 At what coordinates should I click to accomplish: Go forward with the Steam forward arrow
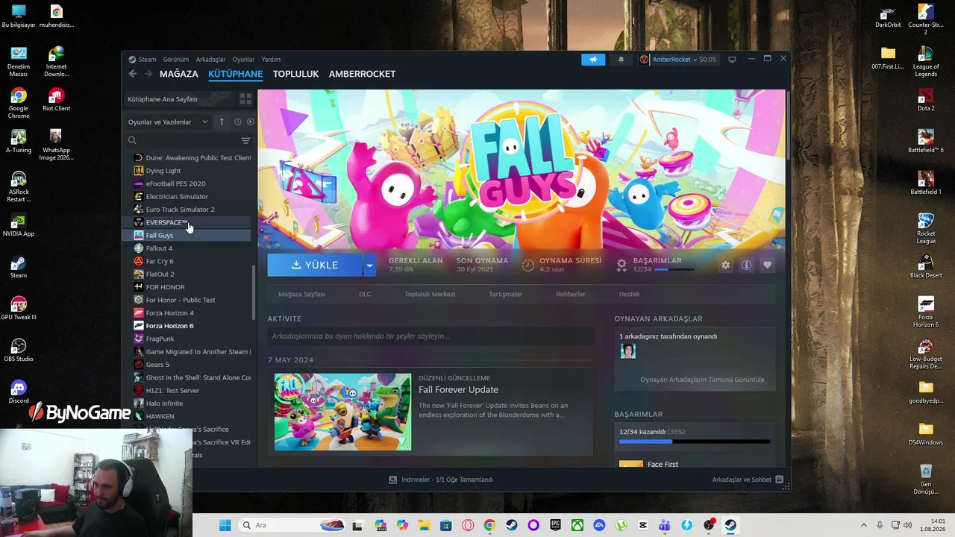point(148,74)
